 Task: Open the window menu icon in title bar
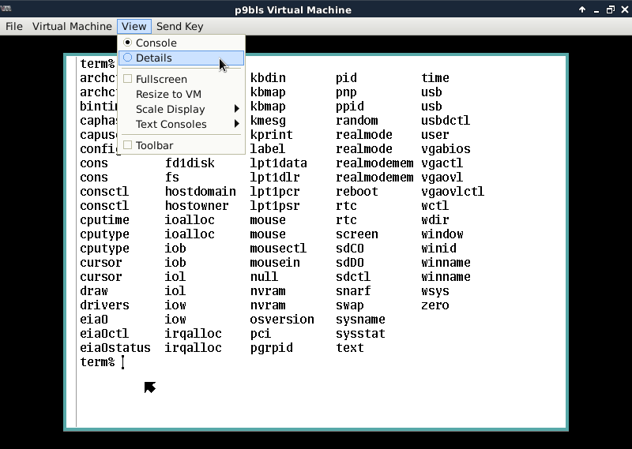tap(7, 9)
